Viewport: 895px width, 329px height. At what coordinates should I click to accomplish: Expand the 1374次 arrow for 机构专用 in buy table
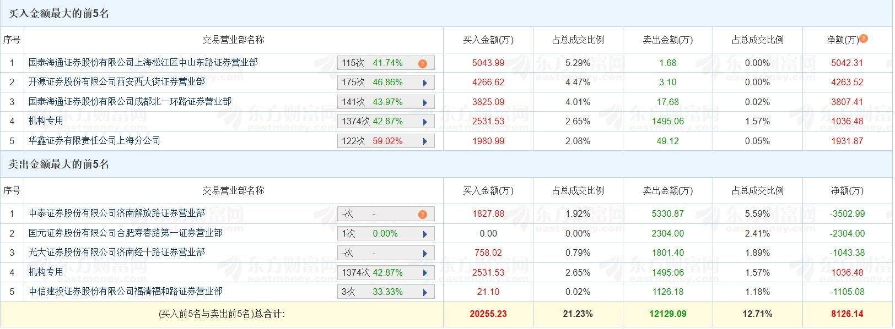(425, 122)
